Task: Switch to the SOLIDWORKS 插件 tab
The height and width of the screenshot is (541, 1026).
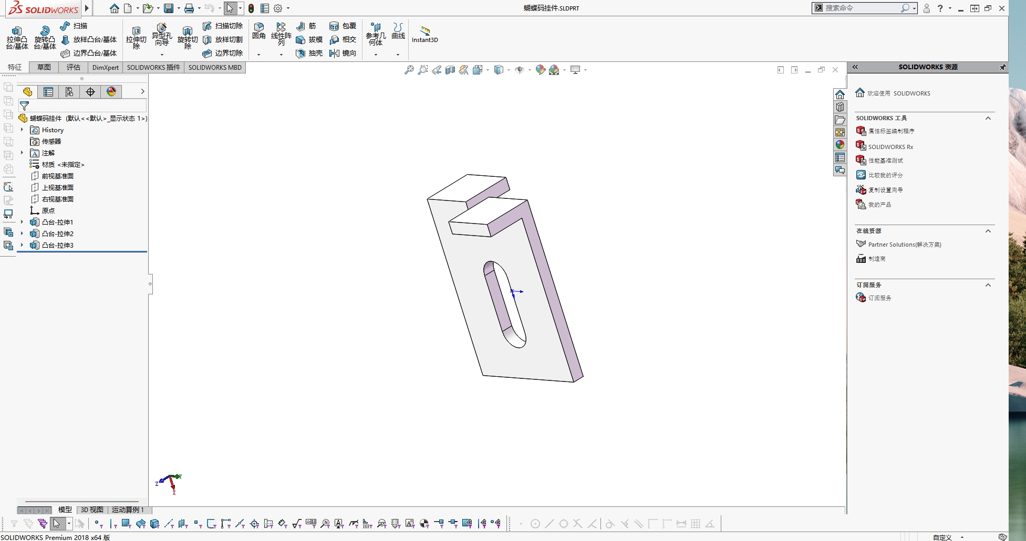Action: (153, 67)
